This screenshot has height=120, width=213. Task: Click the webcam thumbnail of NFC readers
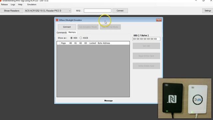click(185, 98)
